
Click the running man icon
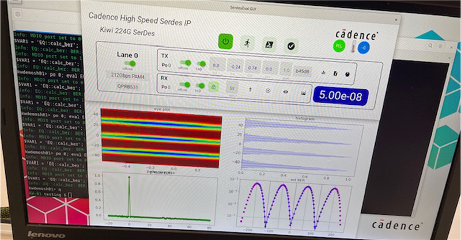click(247, 43)
